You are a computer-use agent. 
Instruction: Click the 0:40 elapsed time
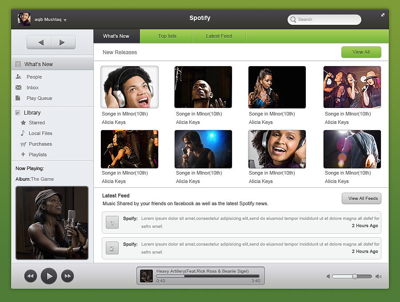click(x=161, y=281)
